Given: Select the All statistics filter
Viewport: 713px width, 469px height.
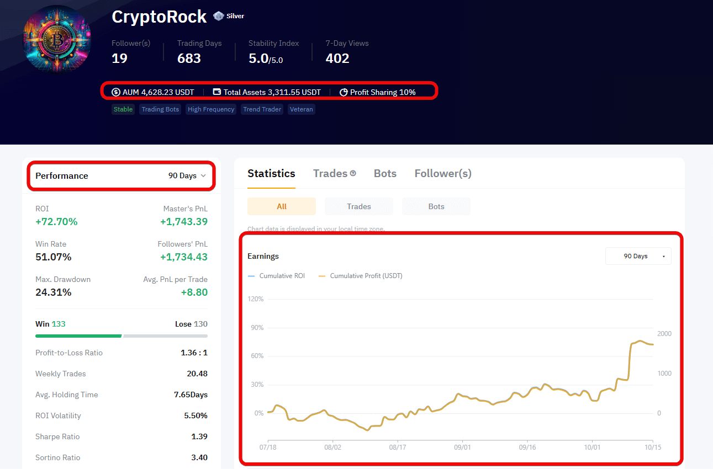Looking at the screenshot, I should [282, 206].
